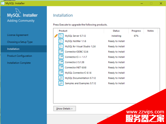Image resolution: width=166 pixels, height=124 pixels.
Task: Click the Status column header
Action: [x=116, y=31]
